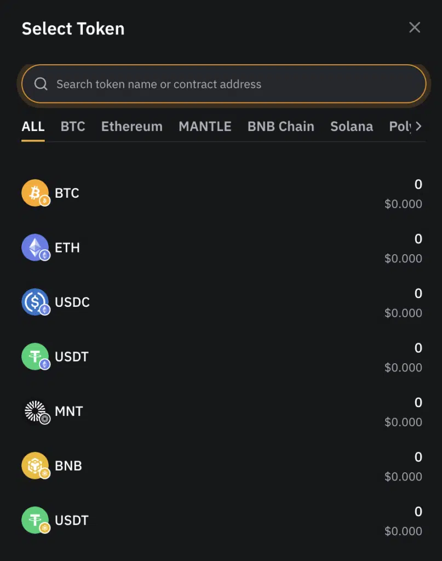
Task: Switch to the BTC network tab
Action: click(73, 127)
